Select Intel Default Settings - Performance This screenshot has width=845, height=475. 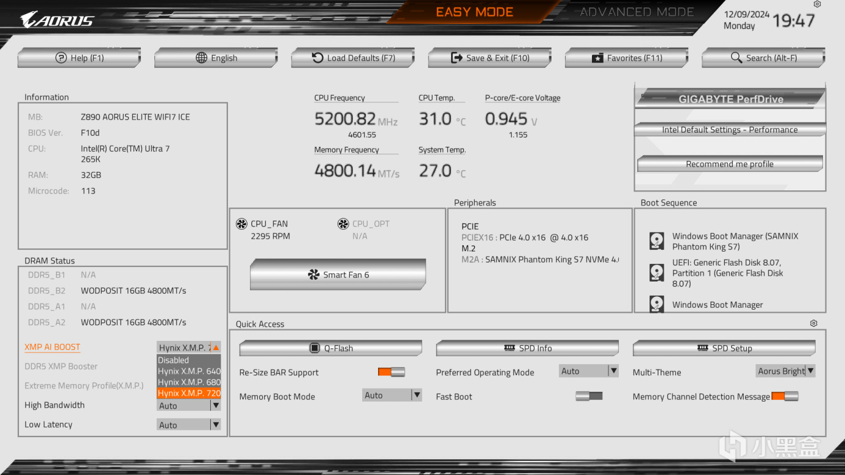pos(730,130)
